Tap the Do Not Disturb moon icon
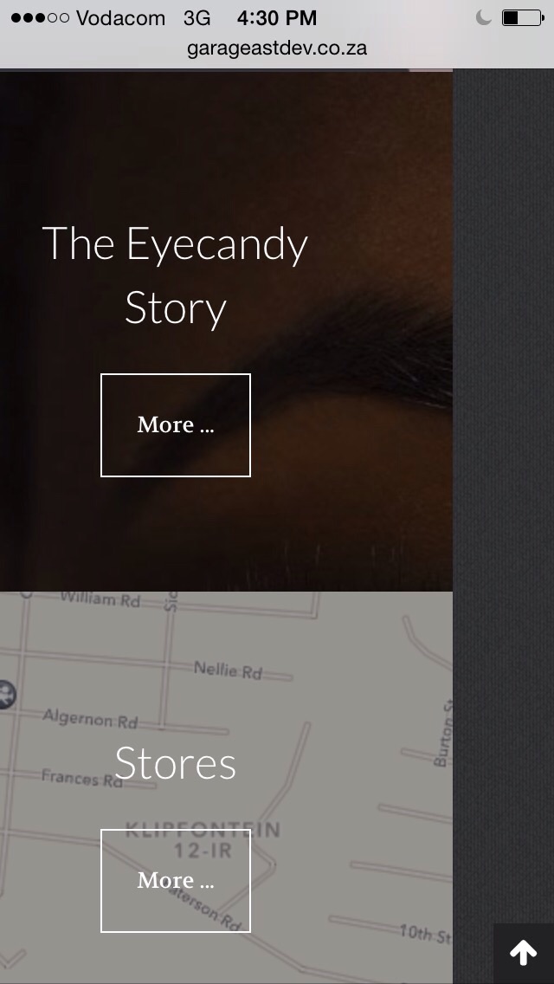 [483, 17]
